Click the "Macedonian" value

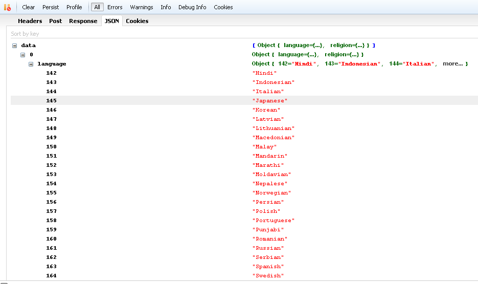click(273, 137)
